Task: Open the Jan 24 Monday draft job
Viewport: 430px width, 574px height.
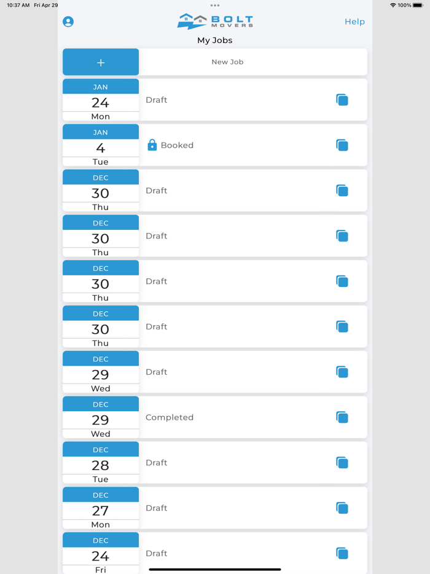Action: [x=233, y=100]
